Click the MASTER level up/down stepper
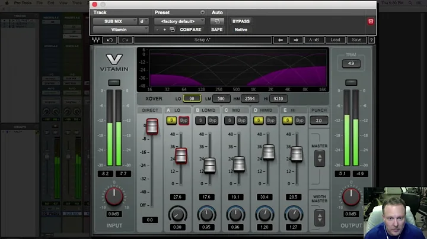Viewport: 427px width, 239px height. coord(320,159)
